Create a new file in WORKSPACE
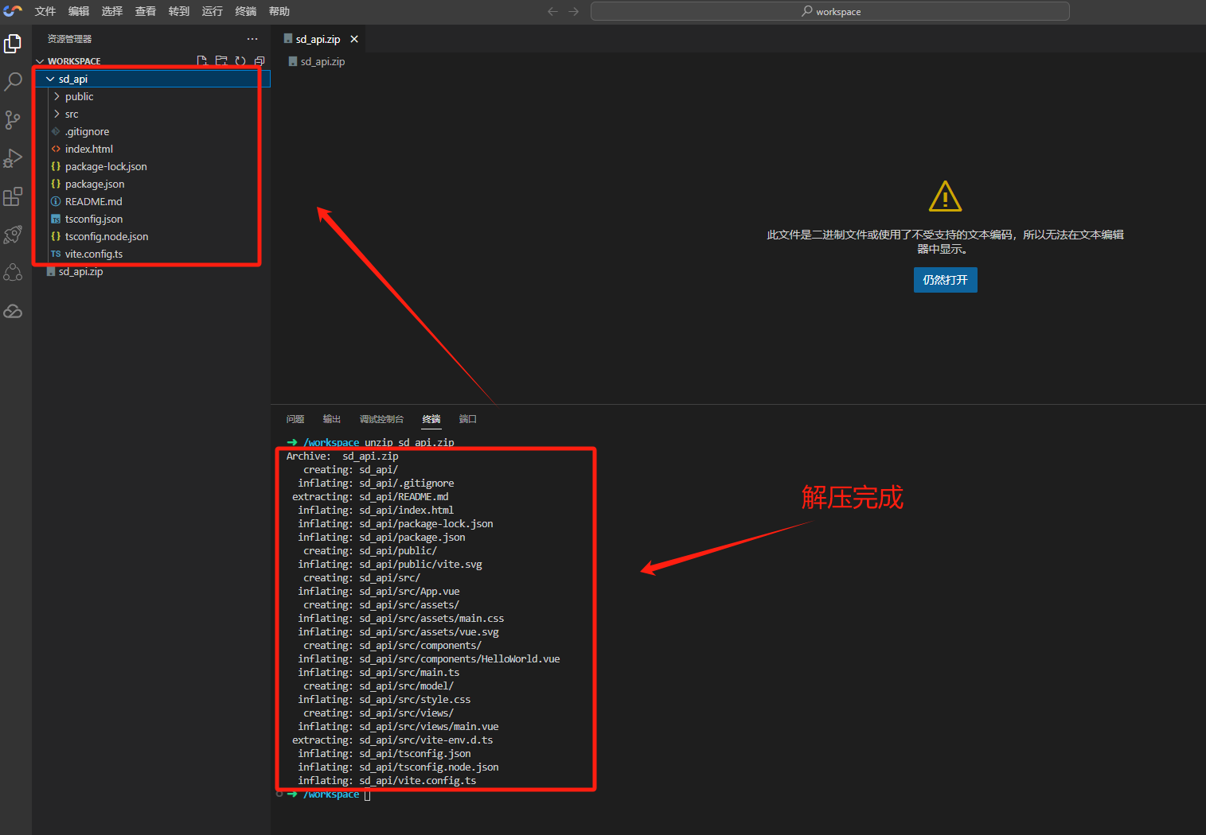The width and height of the screenshot is (1206, 835). (x=202, y=61)
